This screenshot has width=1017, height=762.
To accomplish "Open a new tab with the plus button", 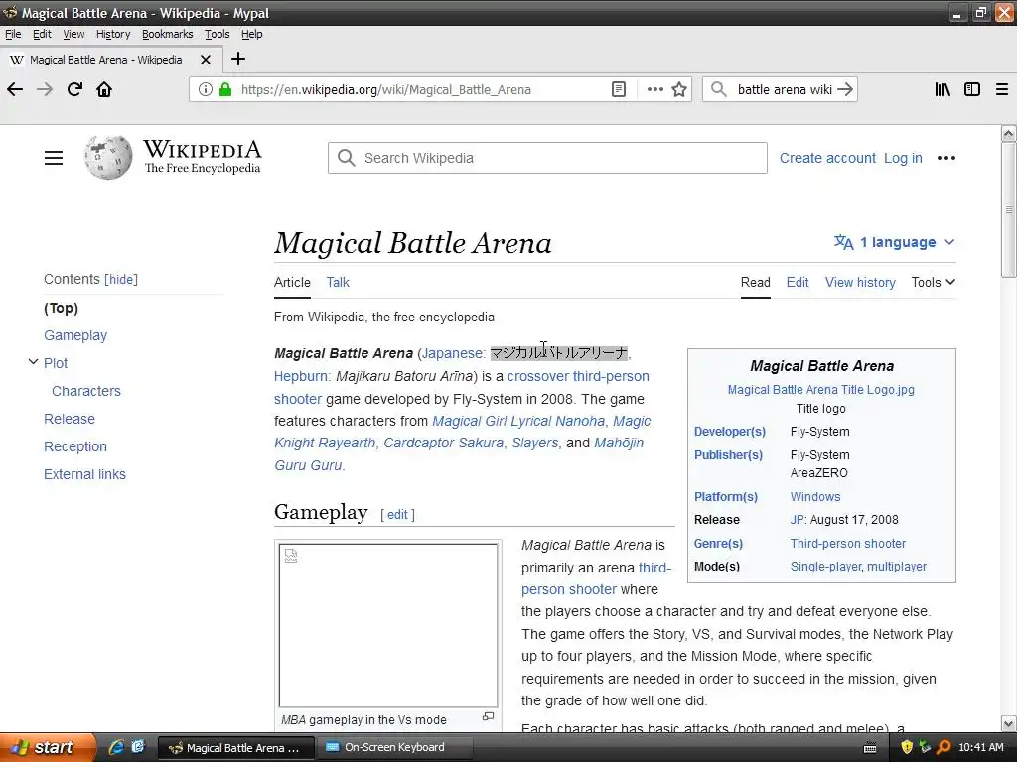I will coord(238,59).
